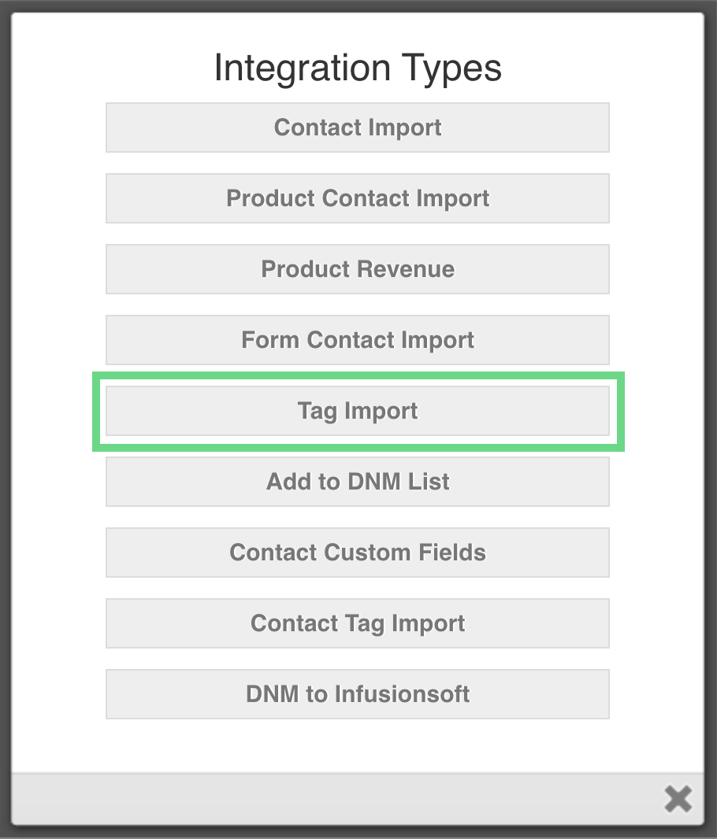This screenshot has width=717, height=839.
Task: Select Add to DNM List
Action: (358, 482)
